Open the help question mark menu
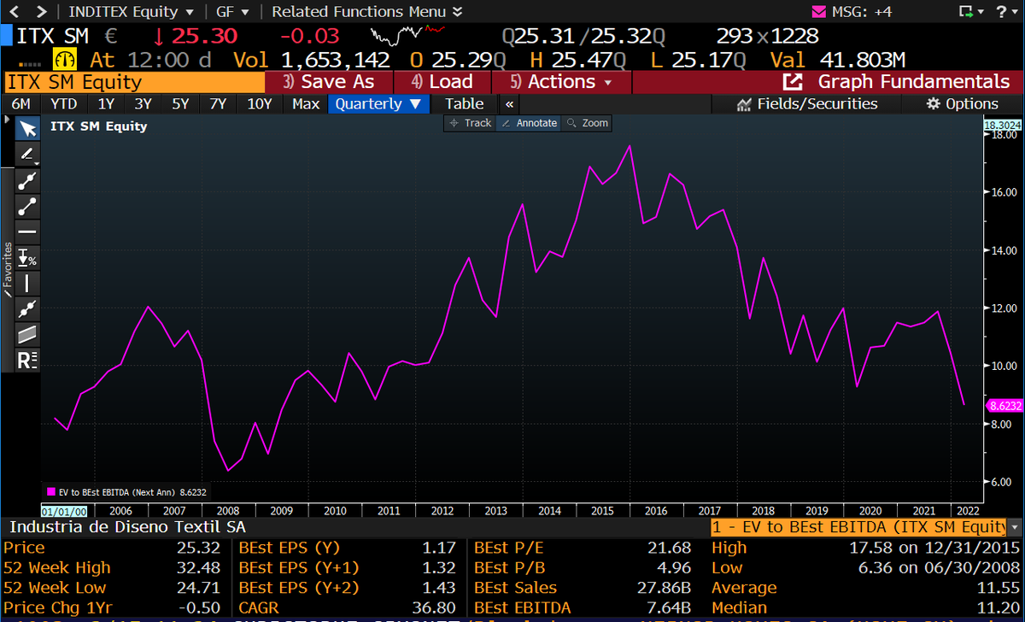1025x622 pixels. tap(1004, 12)
